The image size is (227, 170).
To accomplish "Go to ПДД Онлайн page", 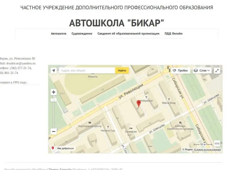I will pyautogui.click(x=173, y=33).
